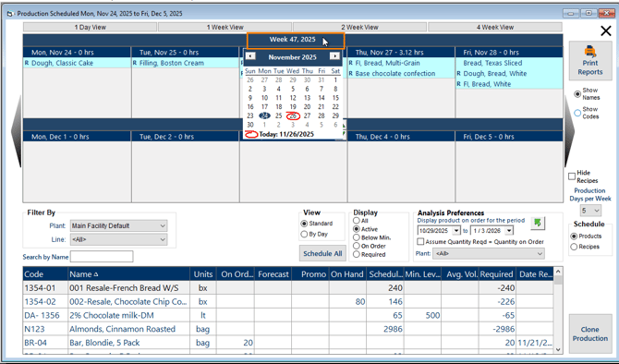This screenshot has height=364, width=619.
Task: Close the schedule with the large X
Action: [605, 30]
